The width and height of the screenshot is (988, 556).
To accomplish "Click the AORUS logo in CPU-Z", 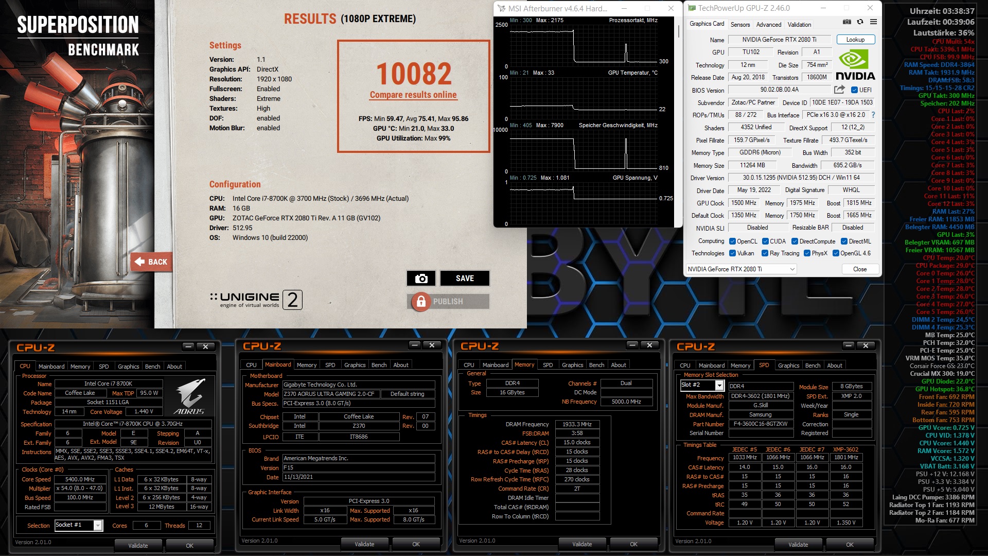I will pos(189,397).
